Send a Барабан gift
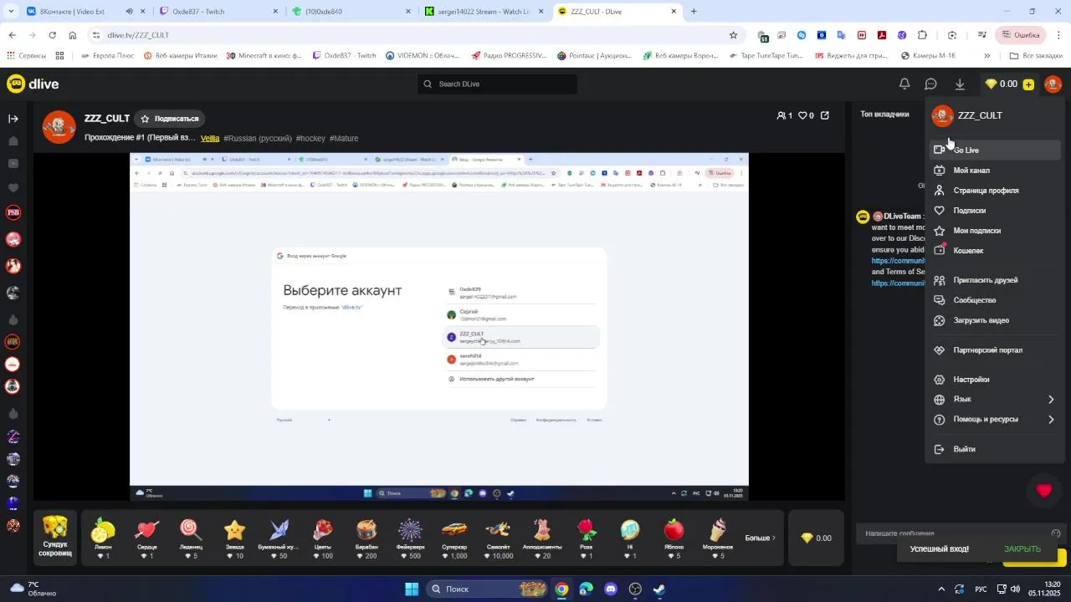 [x=366, y=538]
